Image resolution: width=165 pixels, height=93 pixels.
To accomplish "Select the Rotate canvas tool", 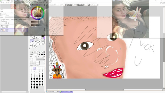I will pos(35,38).
